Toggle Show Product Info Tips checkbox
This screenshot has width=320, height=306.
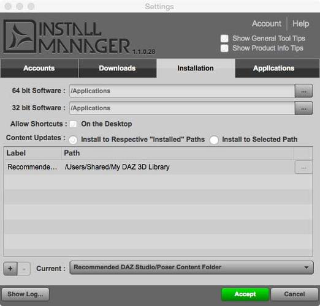[x=224, y=48]
